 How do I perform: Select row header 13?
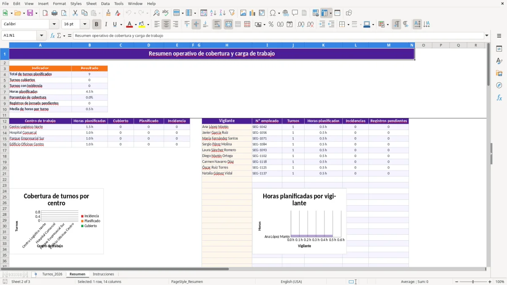click(x=4, y=127)
